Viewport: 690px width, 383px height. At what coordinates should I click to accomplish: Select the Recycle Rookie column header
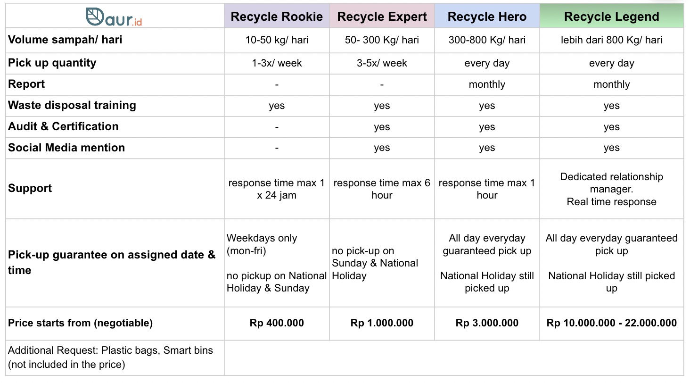(277, 17)
